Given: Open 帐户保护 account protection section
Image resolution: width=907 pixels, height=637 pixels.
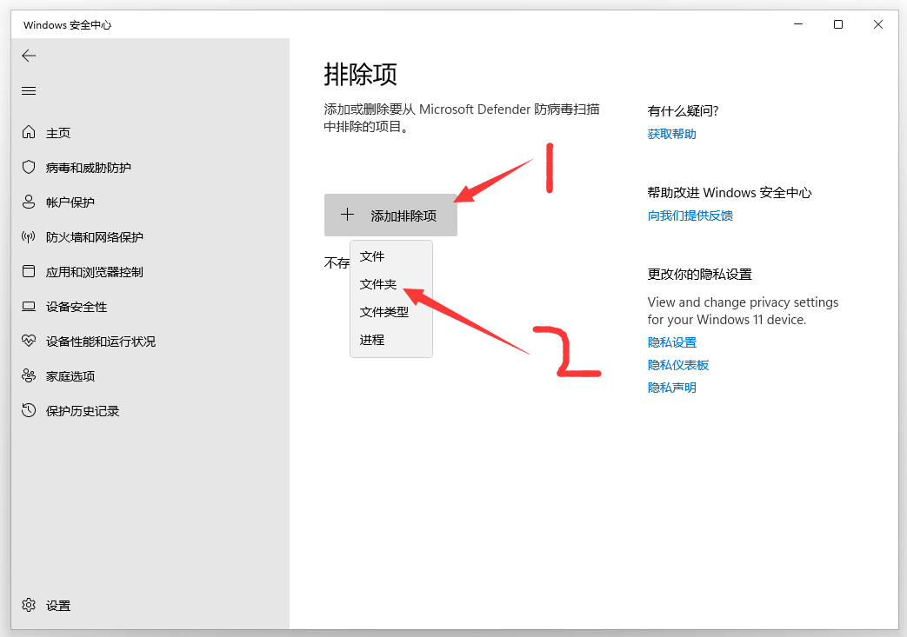Looking at the screenshot, I should [65, 202].
